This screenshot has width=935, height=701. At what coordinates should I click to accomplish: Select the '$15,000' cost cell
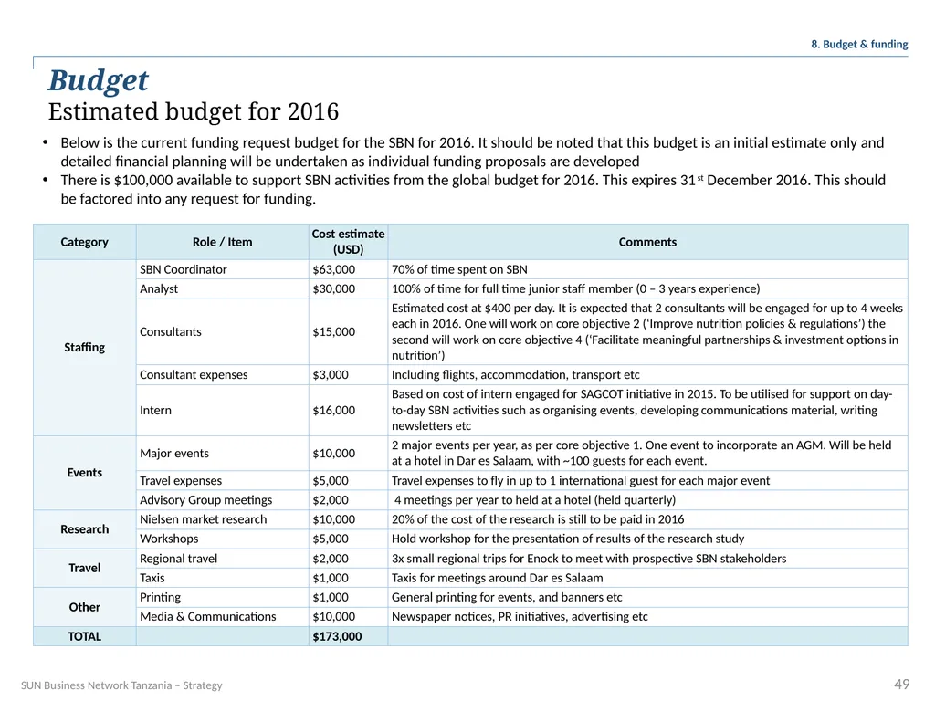(348, 332)
